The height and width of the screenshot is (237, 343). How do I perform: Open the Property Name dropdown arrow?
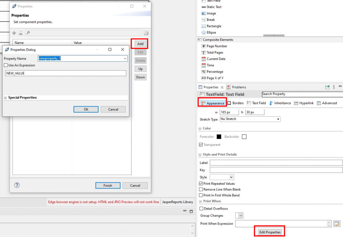125,58
